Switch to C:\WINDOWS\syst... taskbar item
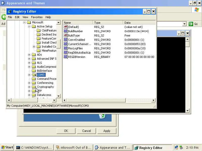This screenshot has height=151, width=202. click(x=34, y=148)
